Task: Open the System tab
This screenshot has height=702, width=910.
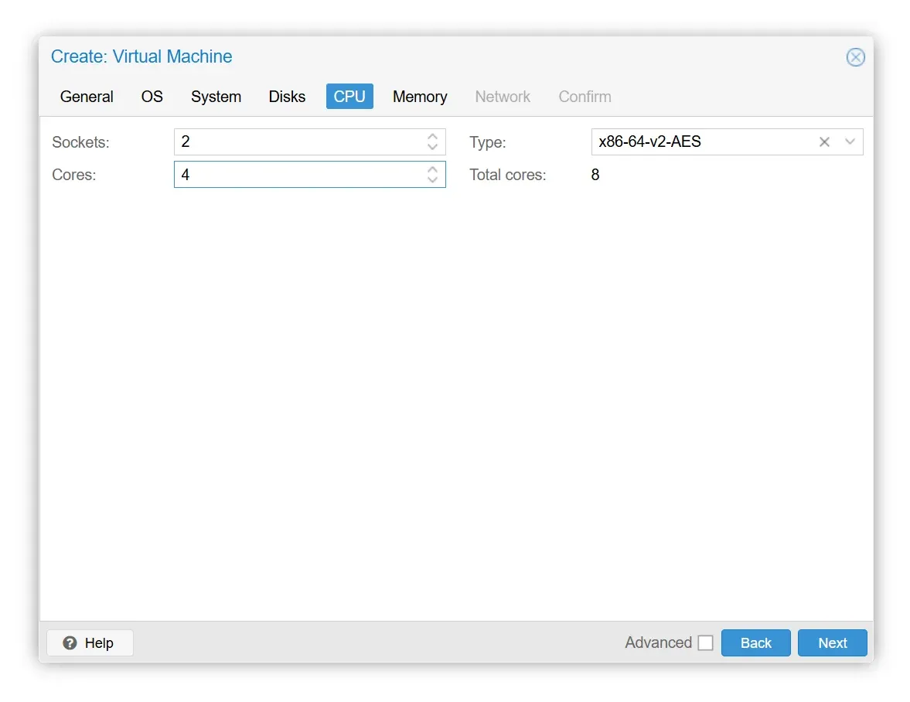Action: pos(216,97)
